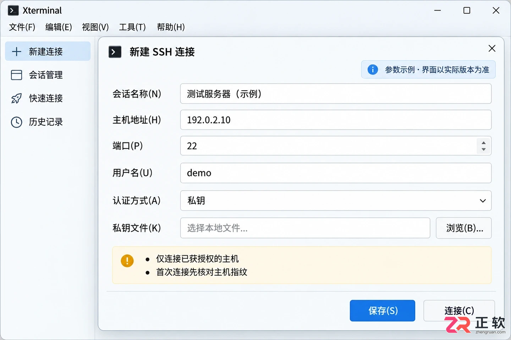511x340 pixels.
Task: Maximize the Xterminal window
Action: pos(467,11)
